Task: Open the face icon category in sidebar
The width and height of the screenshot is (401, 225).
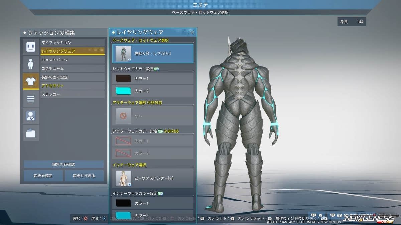Action: click(x=31, y=47)
